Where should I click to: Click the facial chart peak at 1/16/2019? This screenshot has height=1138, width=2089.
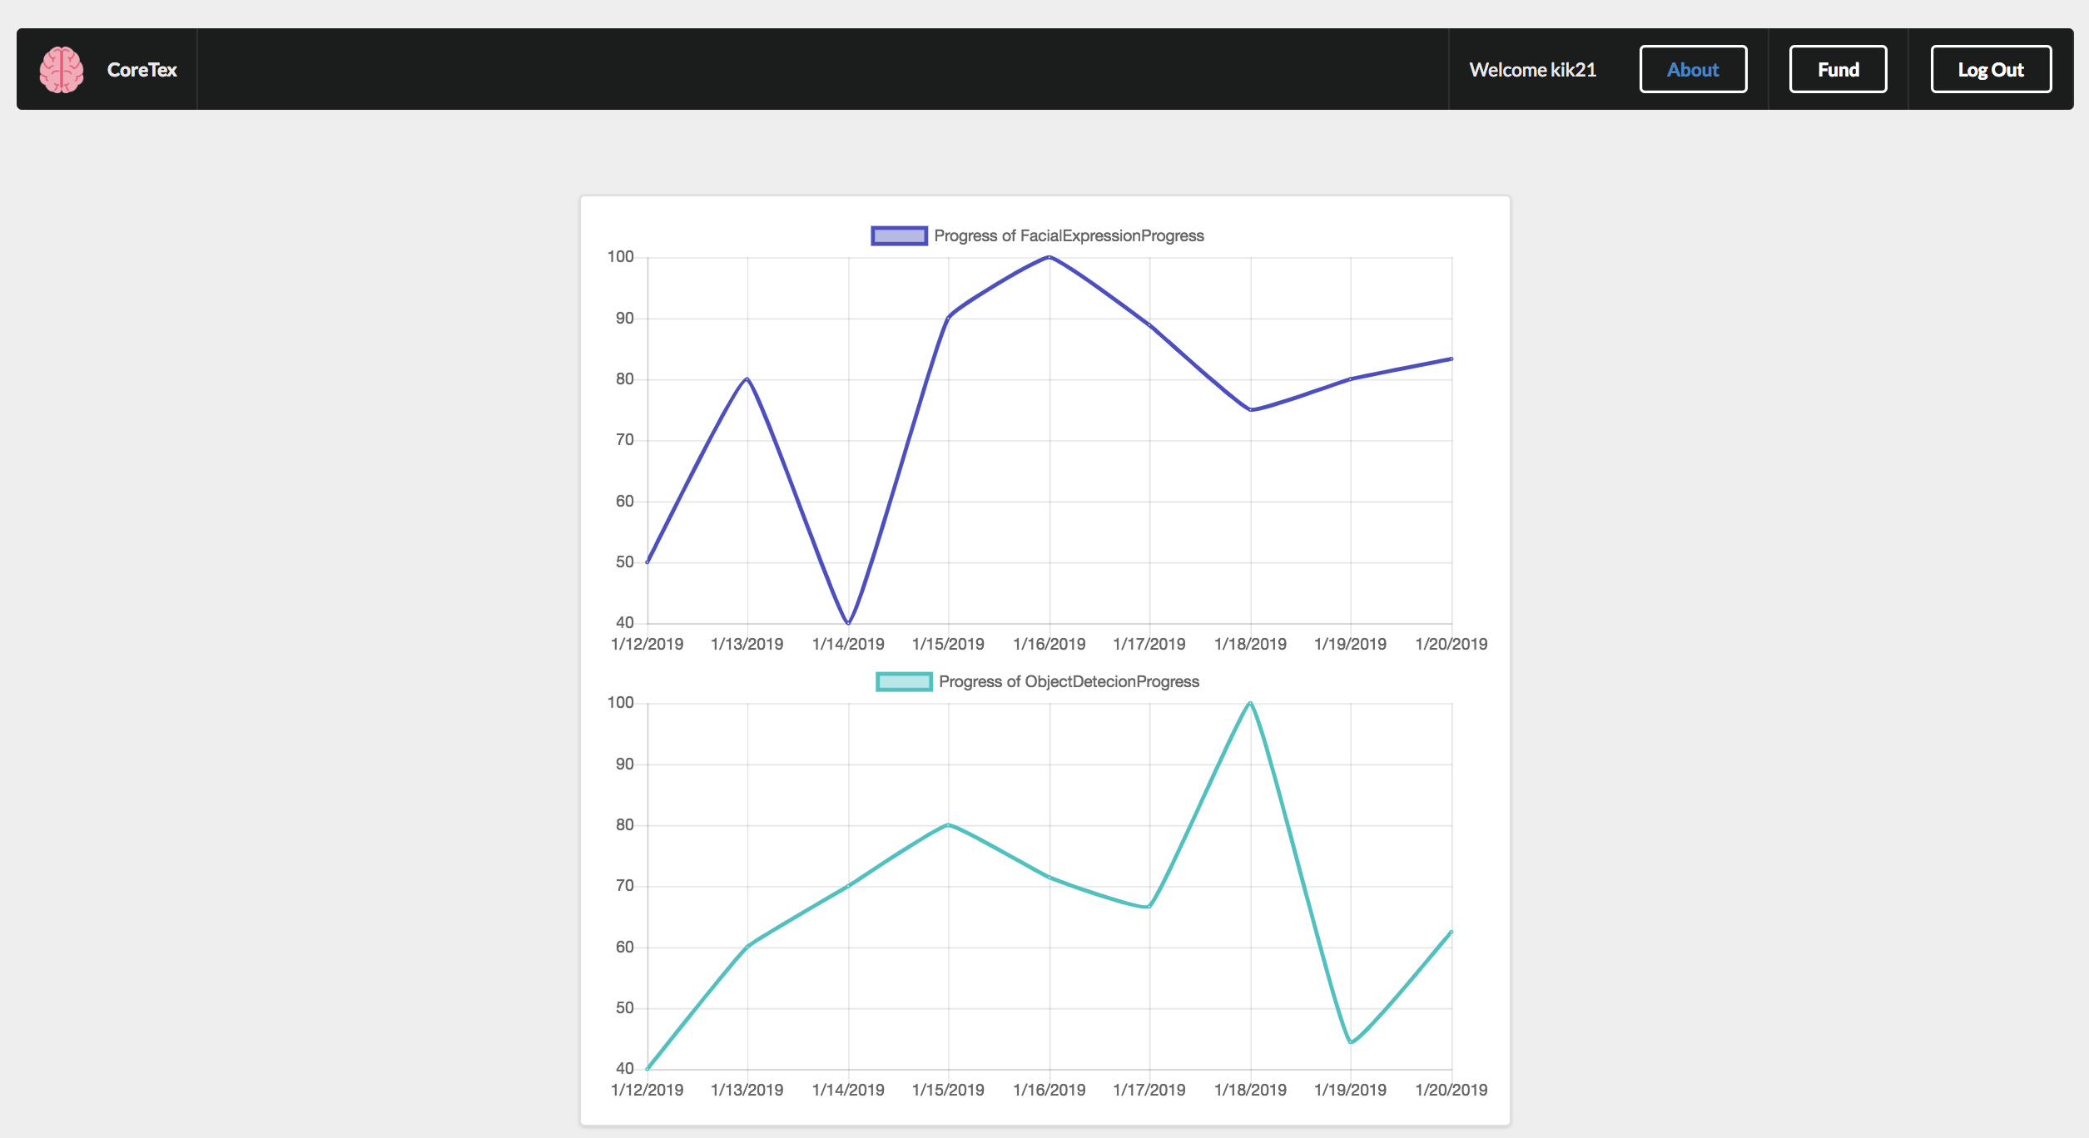(x=1049, y=257)
